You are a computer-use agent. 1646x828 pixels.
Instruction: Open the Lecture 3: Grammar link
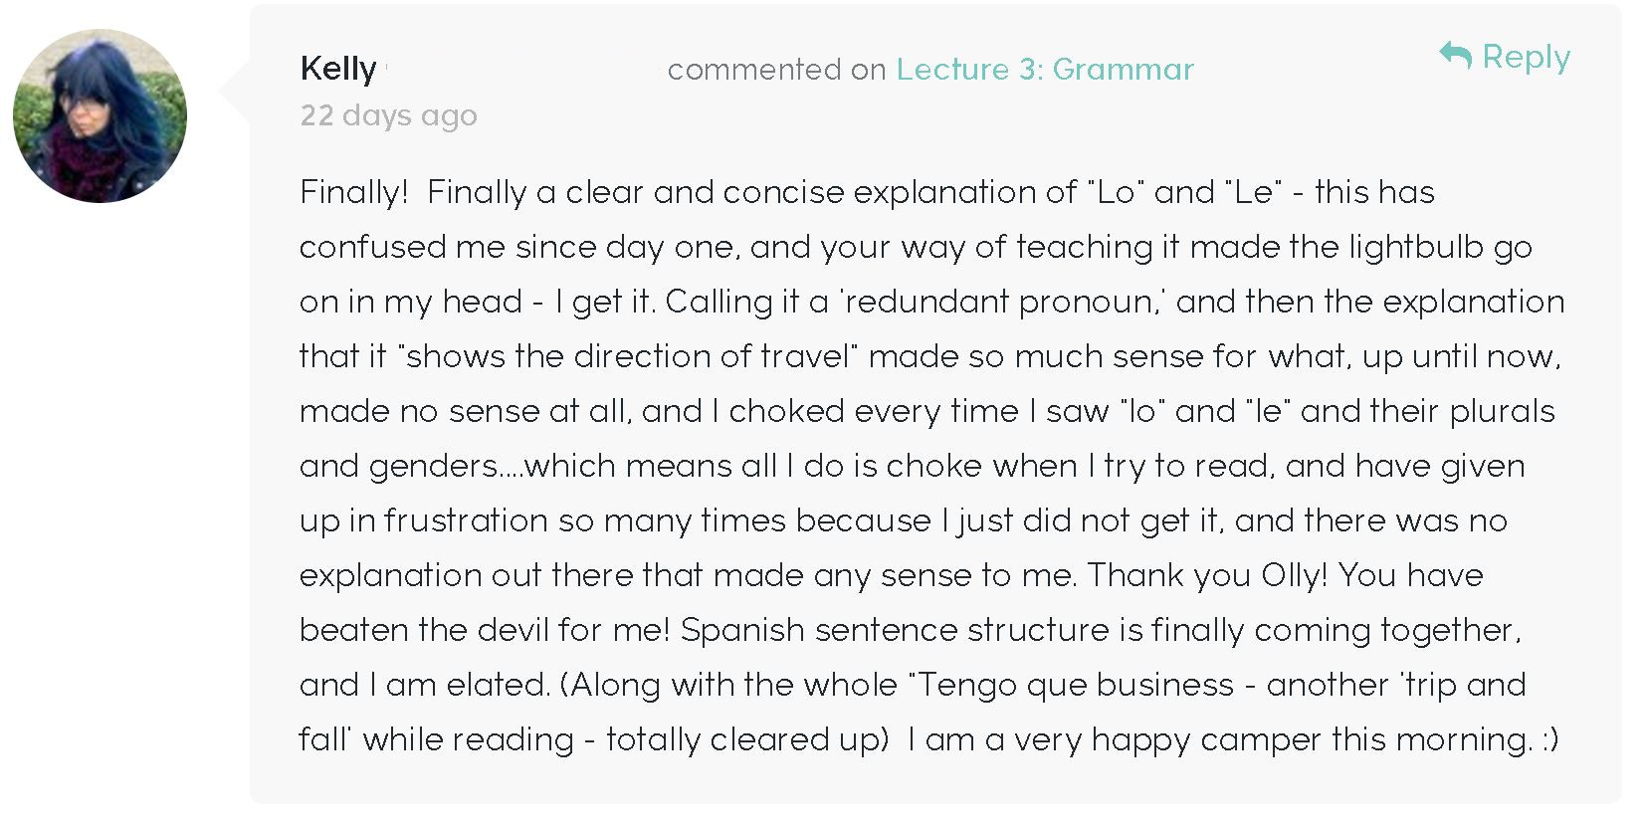pyautogui.click(x=1045, y=69)
